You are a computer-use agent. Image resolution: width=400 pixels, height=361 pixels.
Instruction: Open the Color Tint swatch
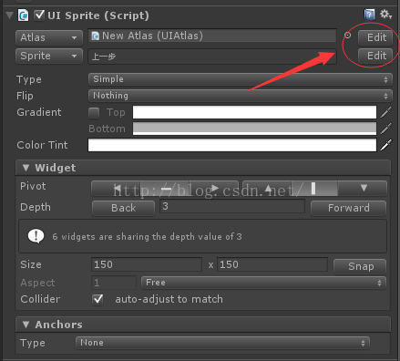point(232,145)
